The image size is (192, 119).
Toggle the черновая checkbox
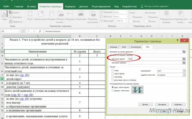click(x=113, y=77)
